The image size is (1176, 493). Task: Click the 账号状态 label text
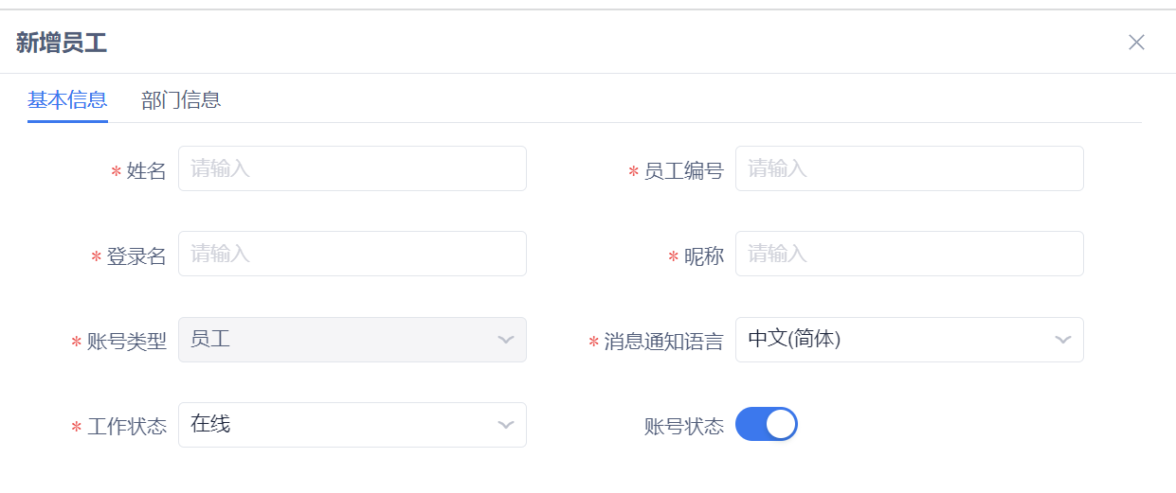683,427
